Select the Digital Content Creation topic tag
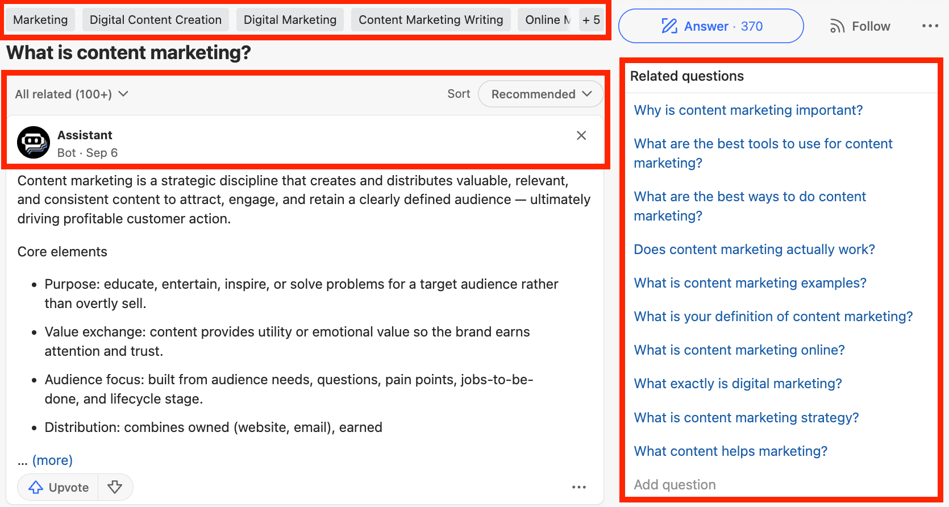Image resolution: width=949 pixels, height=507 pixels. click(x=156, y=20)
